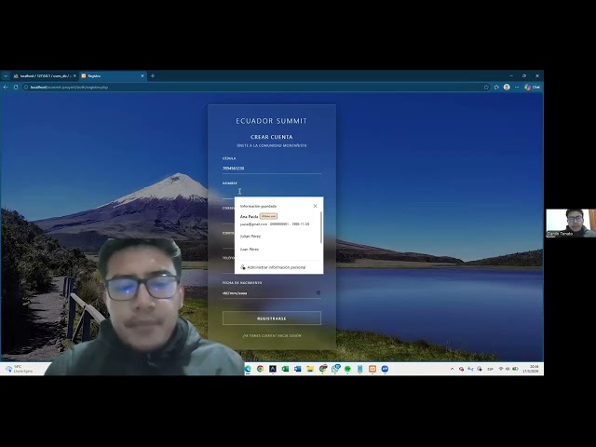Choose the Juan Pérez autofill suggestion
This screenshot has height=447, width=596.
point(278,249)
